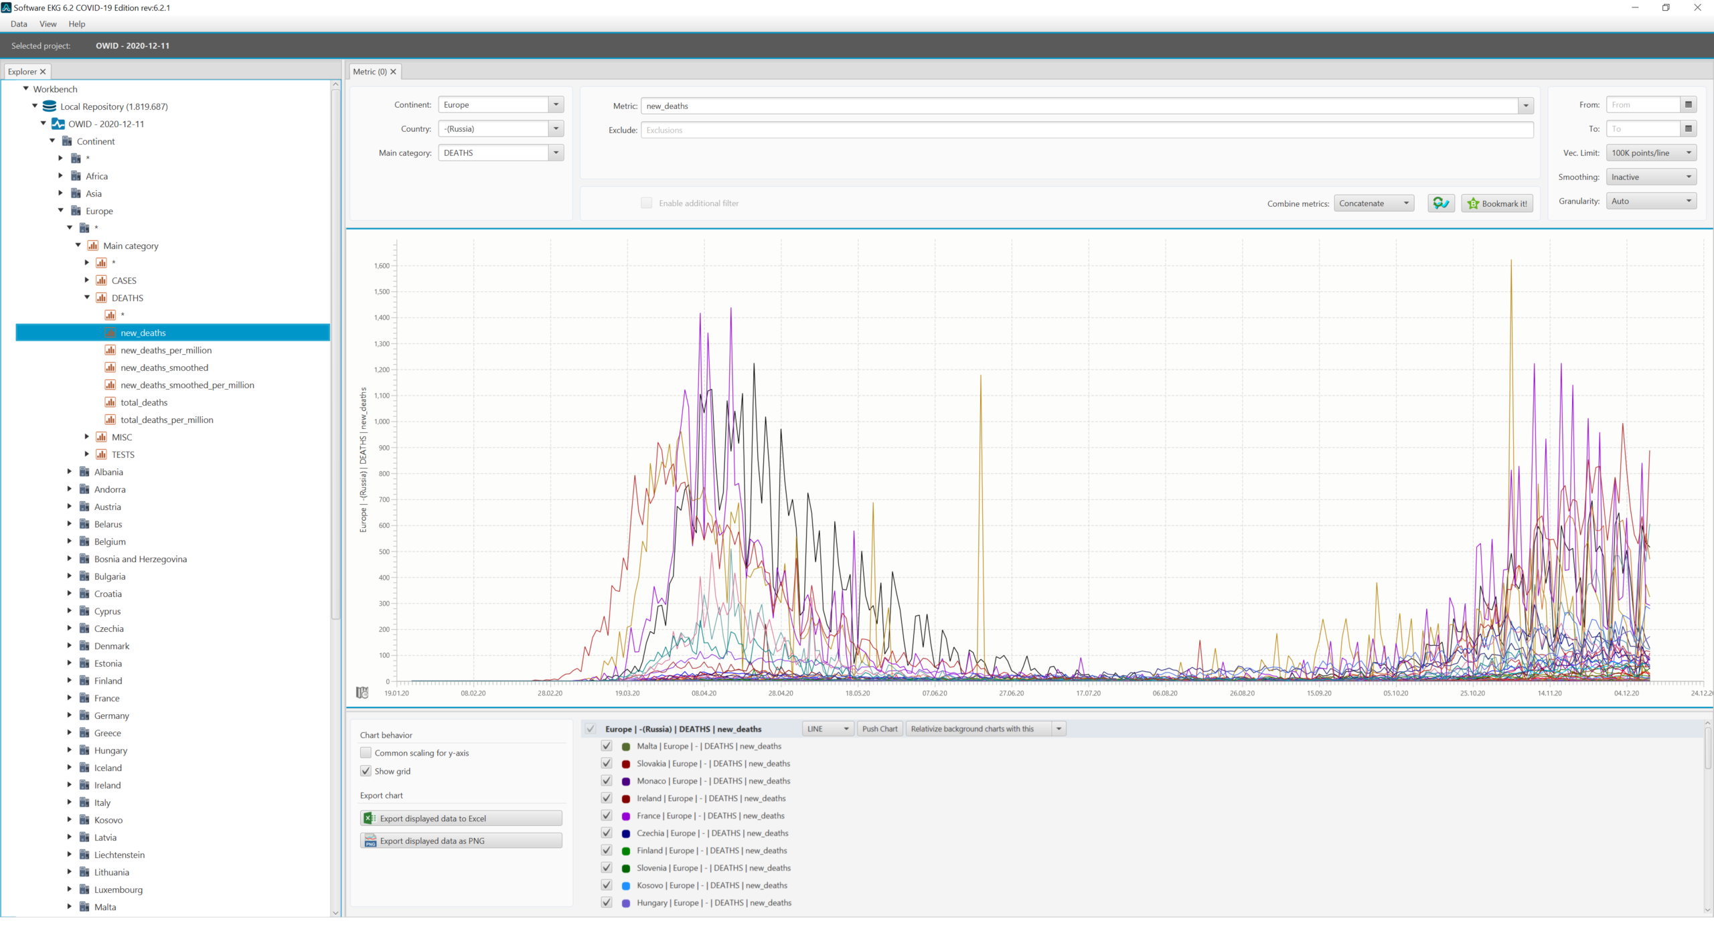This screenshot has height=937, width=1714.
Task: Select the total_deaths metric chart icon
Action: tap(110, 402)
